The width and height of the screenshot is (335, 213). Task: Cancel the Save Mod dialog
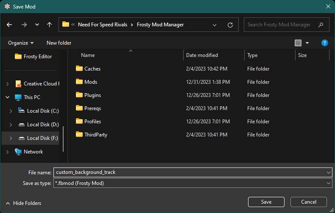pos(309,202)
